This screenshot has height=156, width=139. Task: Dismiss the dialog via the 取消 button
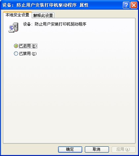pyautogui.click(x=97, y=149)
